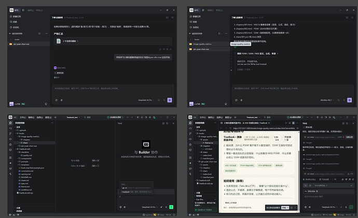Viewport: 358px width, 218px height.
Task: Select /traebook suggestion in lower-left TRAE chat popup
Action: pyautogui.click(x=136, y=192)
